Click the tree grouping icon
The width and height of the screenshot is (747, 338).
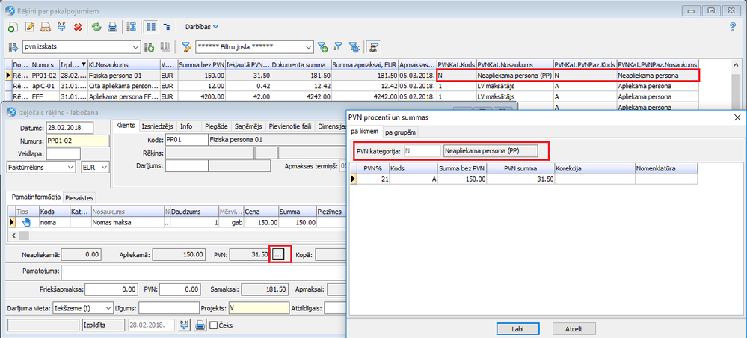point(166,27)
